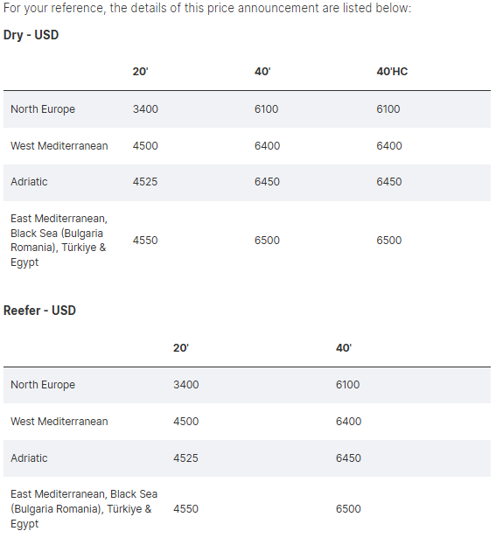Screen dimensions: 496x545
Task: Click the price announcement reference sentence
Action: [x=207, y=8]
